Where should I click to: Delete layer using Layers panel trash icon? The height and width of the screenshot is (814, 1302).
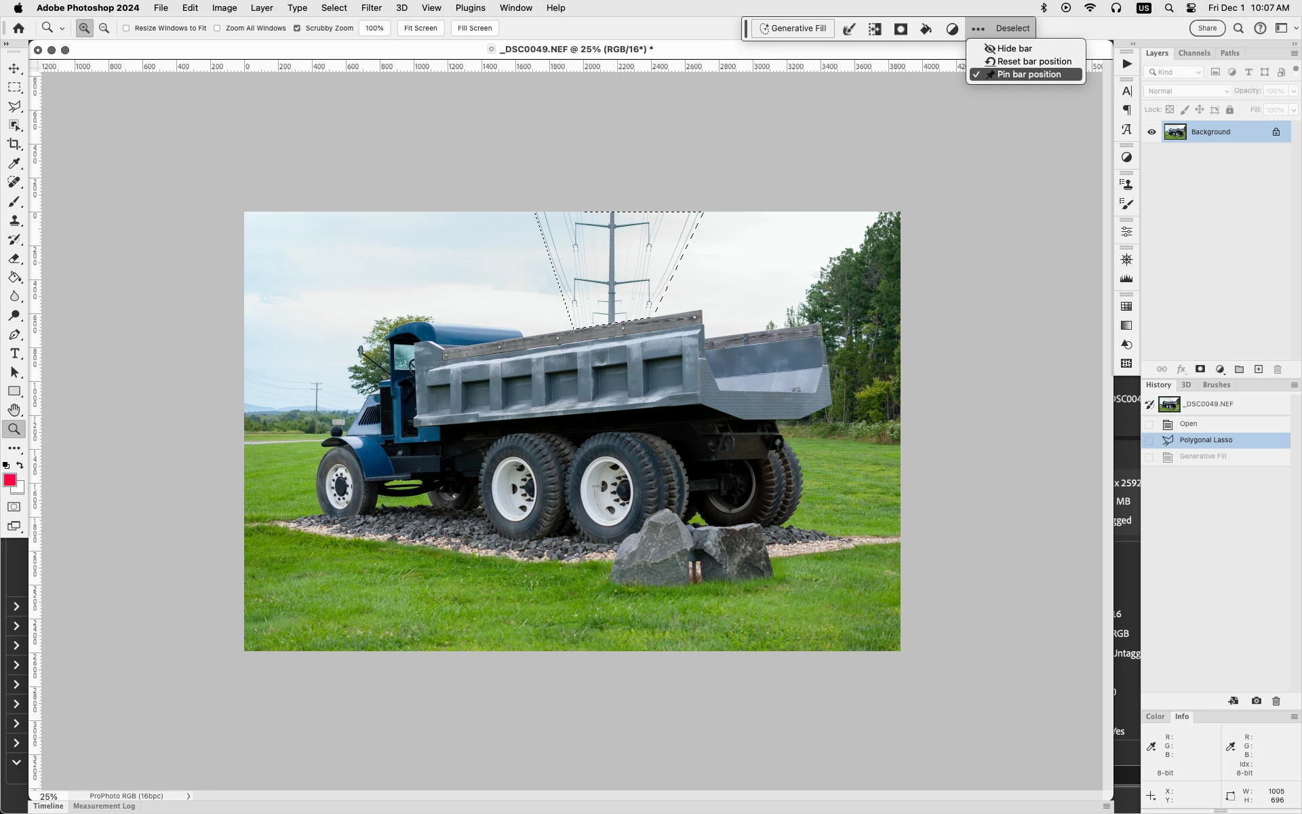pyautogui.click(x=1278, y=369)
